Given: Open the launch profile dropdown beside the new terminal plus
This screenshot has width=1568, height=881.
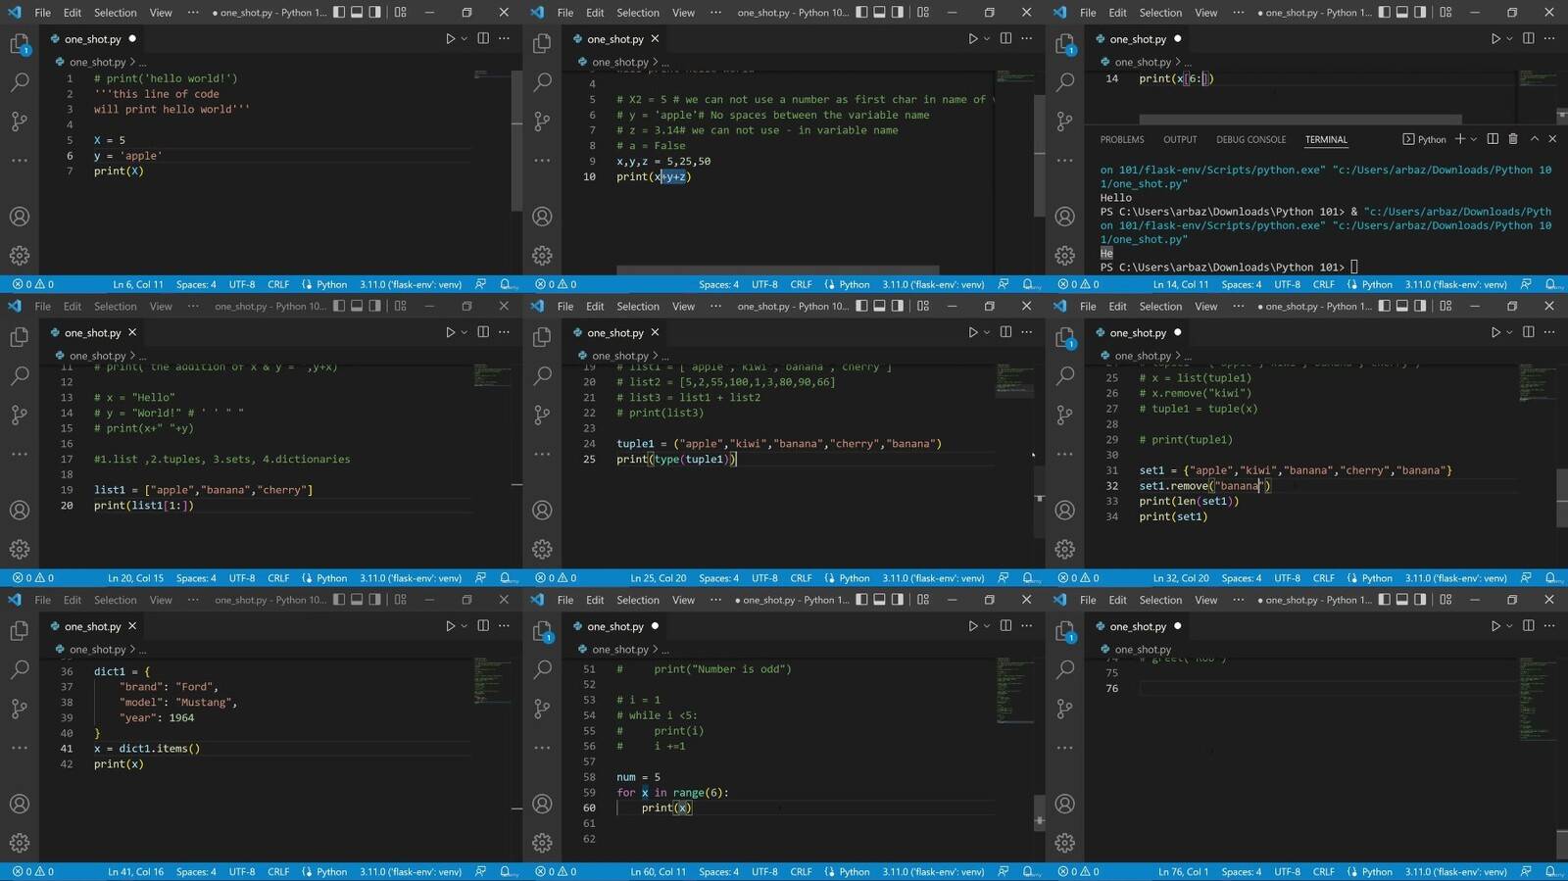Looking at the screenshot, I should (1474, 139).
